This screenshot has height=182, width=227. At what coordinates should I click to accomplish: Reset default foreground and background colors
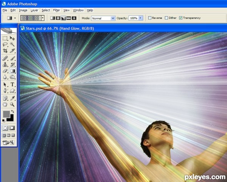[x=3, y=120]
